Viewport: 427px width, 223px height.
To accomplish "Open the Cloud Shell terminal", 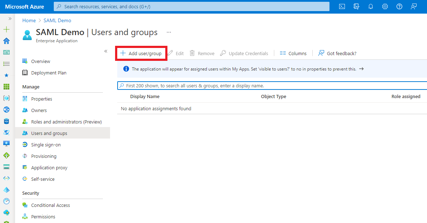I will (342, 6).
